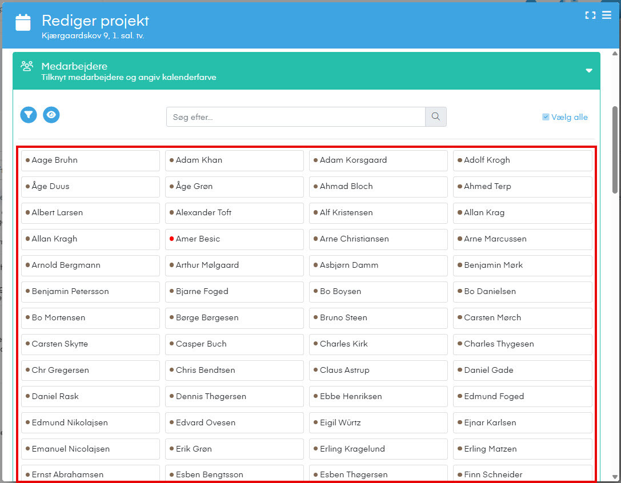The width and height of the screenshot is (621, 483).
Task: Click the eye visibility icon
Action: 51,115
